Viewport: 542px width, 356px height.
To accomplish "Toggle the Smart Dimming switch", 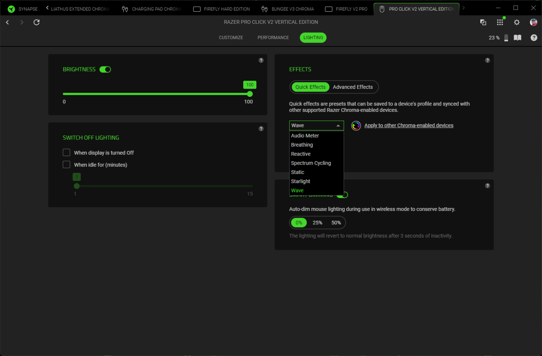I will tap(343, 195).
